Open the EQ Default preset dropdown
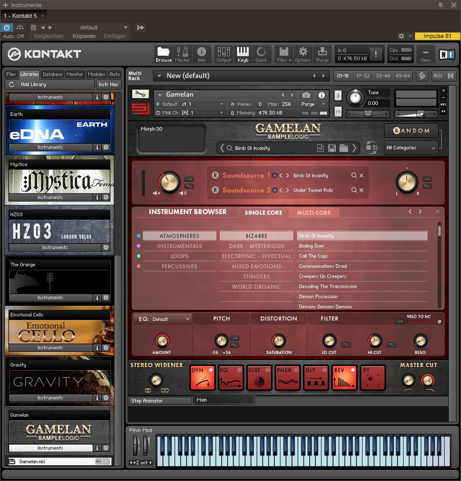The height and width of the screenshot is (481, 461). (x=163, y=319)
